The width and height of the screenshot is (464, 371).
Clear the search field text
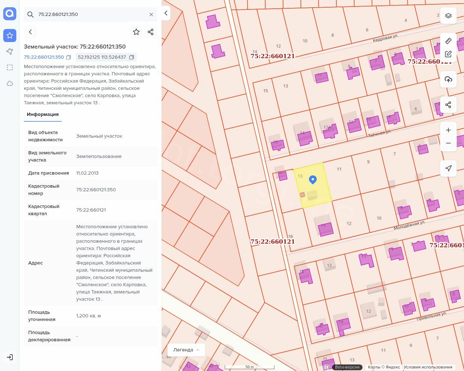click(x=151, y=14)
